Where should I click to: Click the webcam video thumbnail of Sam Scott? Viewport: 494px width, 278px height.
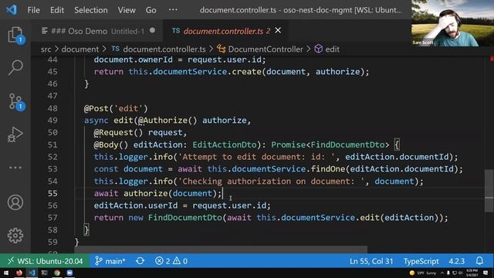tap(452, 23)
